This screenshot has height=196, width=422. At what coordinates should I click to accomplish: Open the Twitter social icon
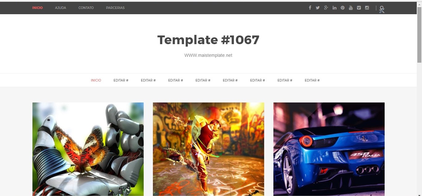click(318, 8)
